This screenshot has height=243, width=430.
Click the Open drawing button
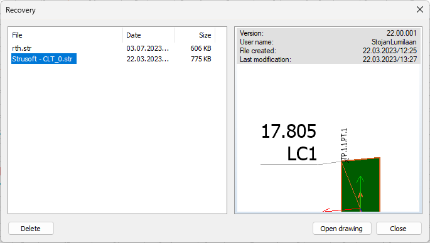click(341, 229)
